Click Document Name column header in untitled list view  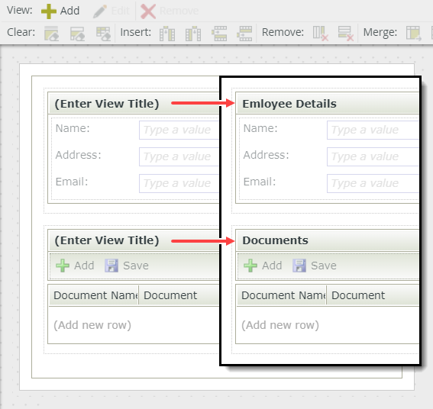coord(94,295)
